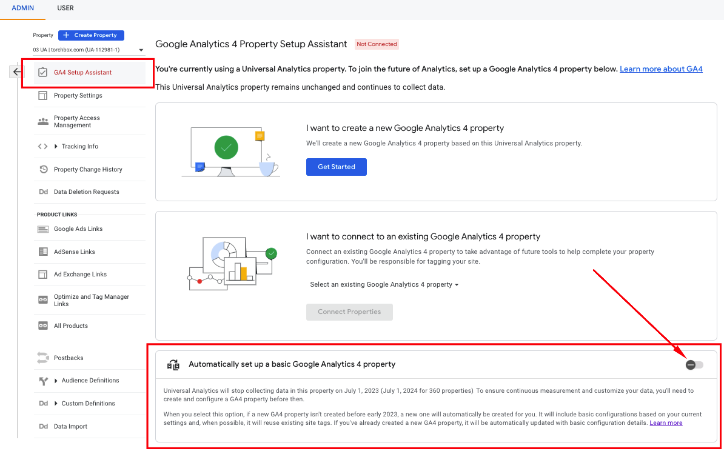
Task: Select the ADMIN tab
Action: [x=23, y=8]
